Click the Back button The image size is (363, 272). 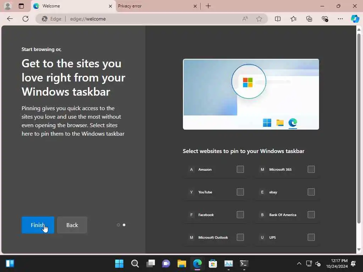[x=72, y=225]
